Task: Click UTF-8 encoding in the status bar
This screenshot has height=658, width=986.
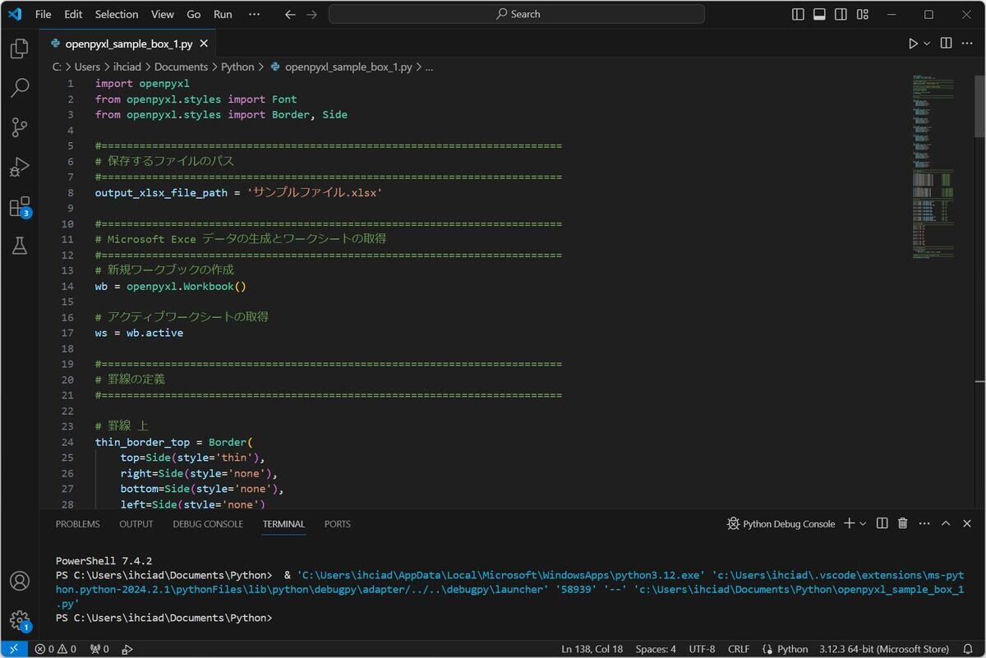Action: (x=703, y=648)
